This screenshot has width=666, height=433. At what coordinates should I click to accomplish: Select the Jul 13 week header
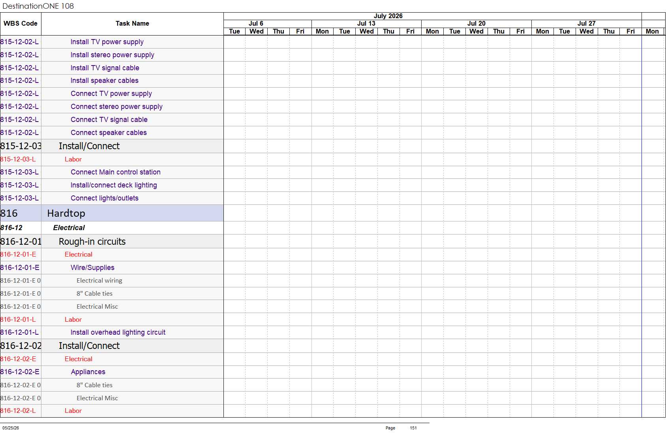point(366,24)
